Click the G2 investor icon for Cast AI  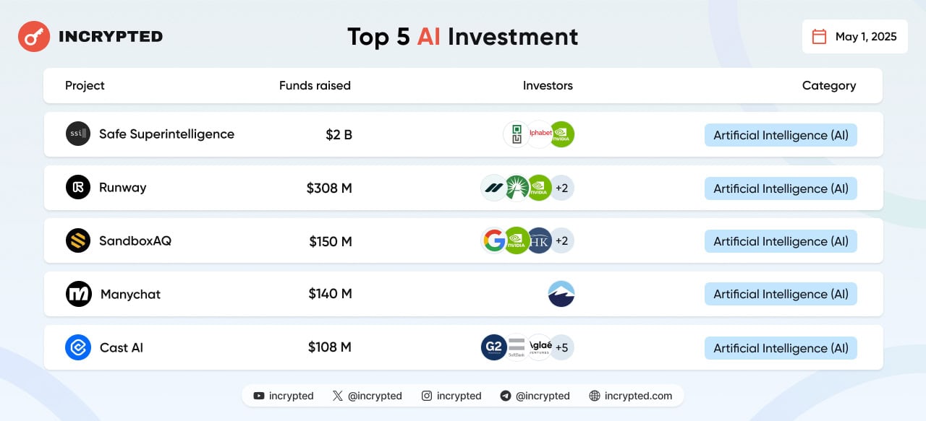click(493, 347)
